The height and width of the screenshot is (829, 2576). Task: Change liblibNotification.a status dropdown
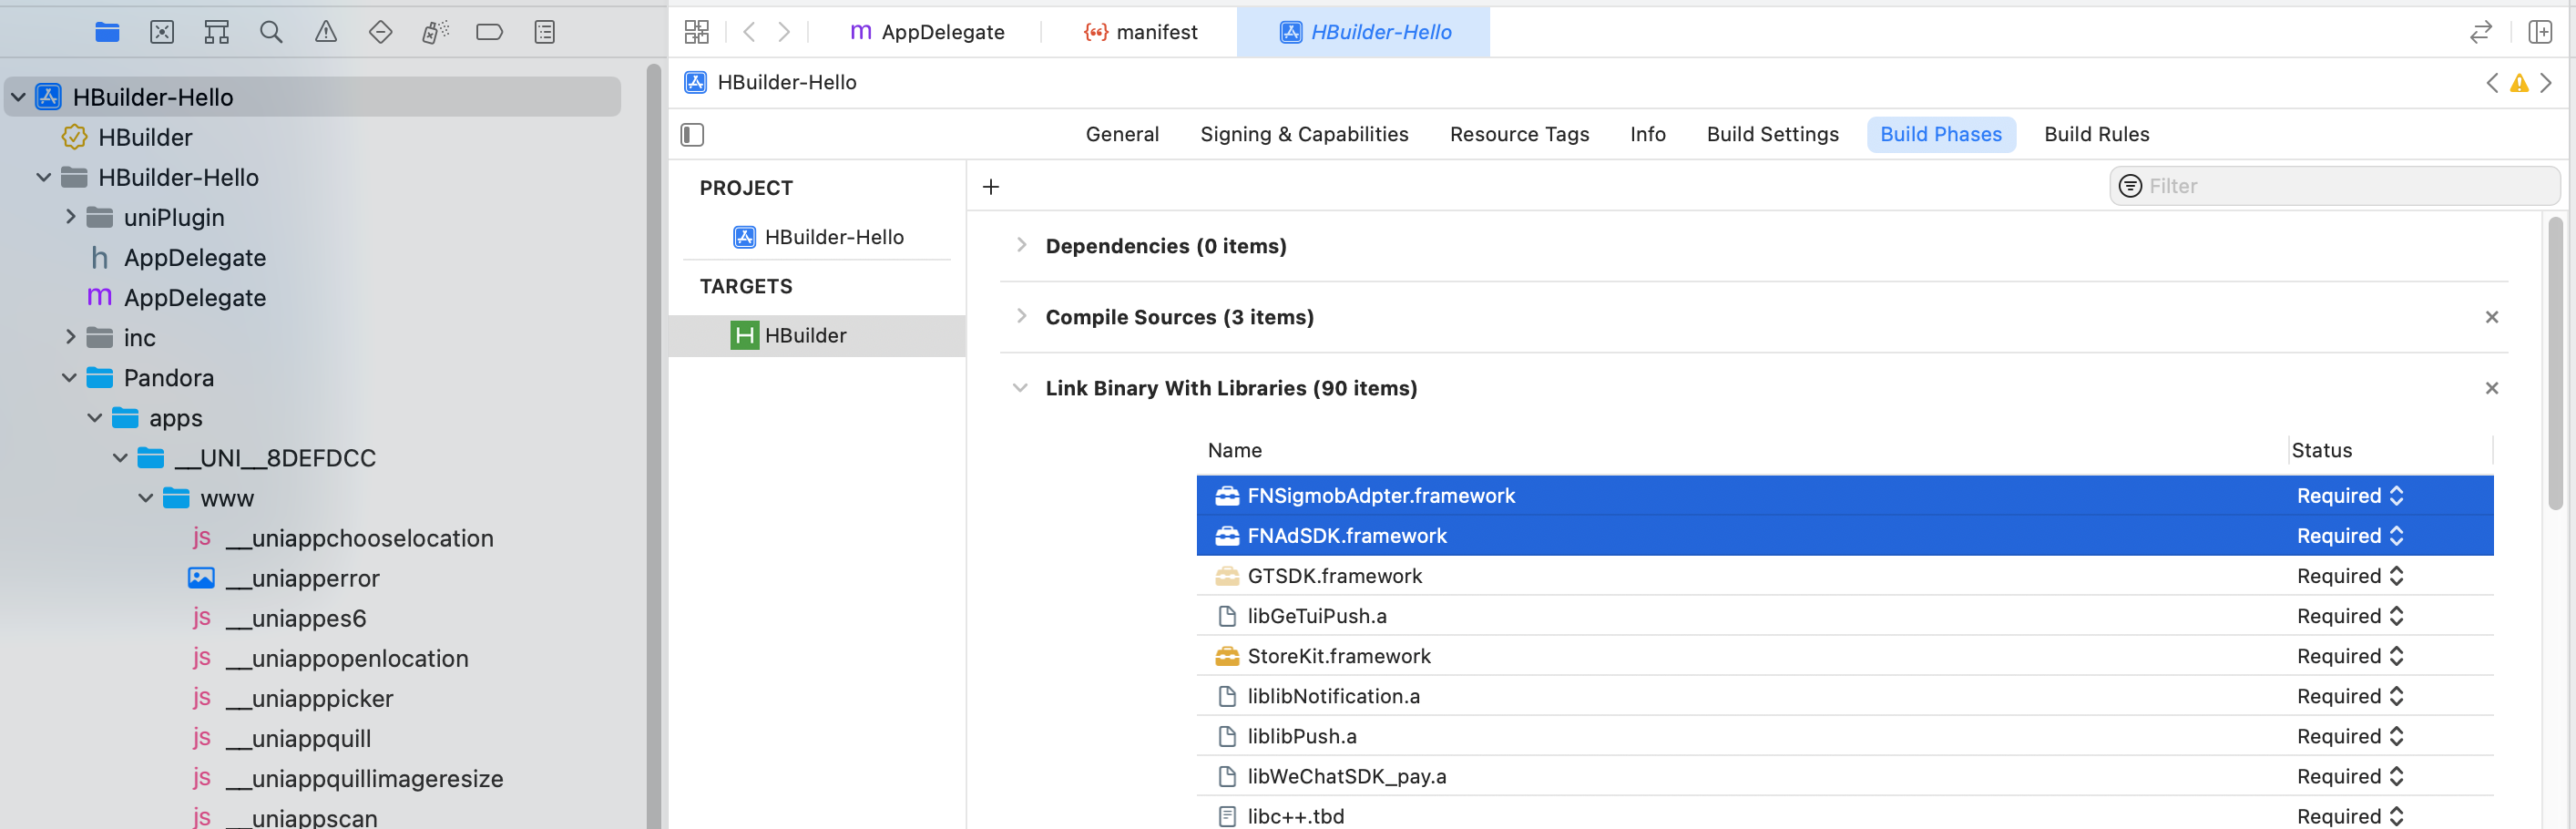pos(2349,696)
